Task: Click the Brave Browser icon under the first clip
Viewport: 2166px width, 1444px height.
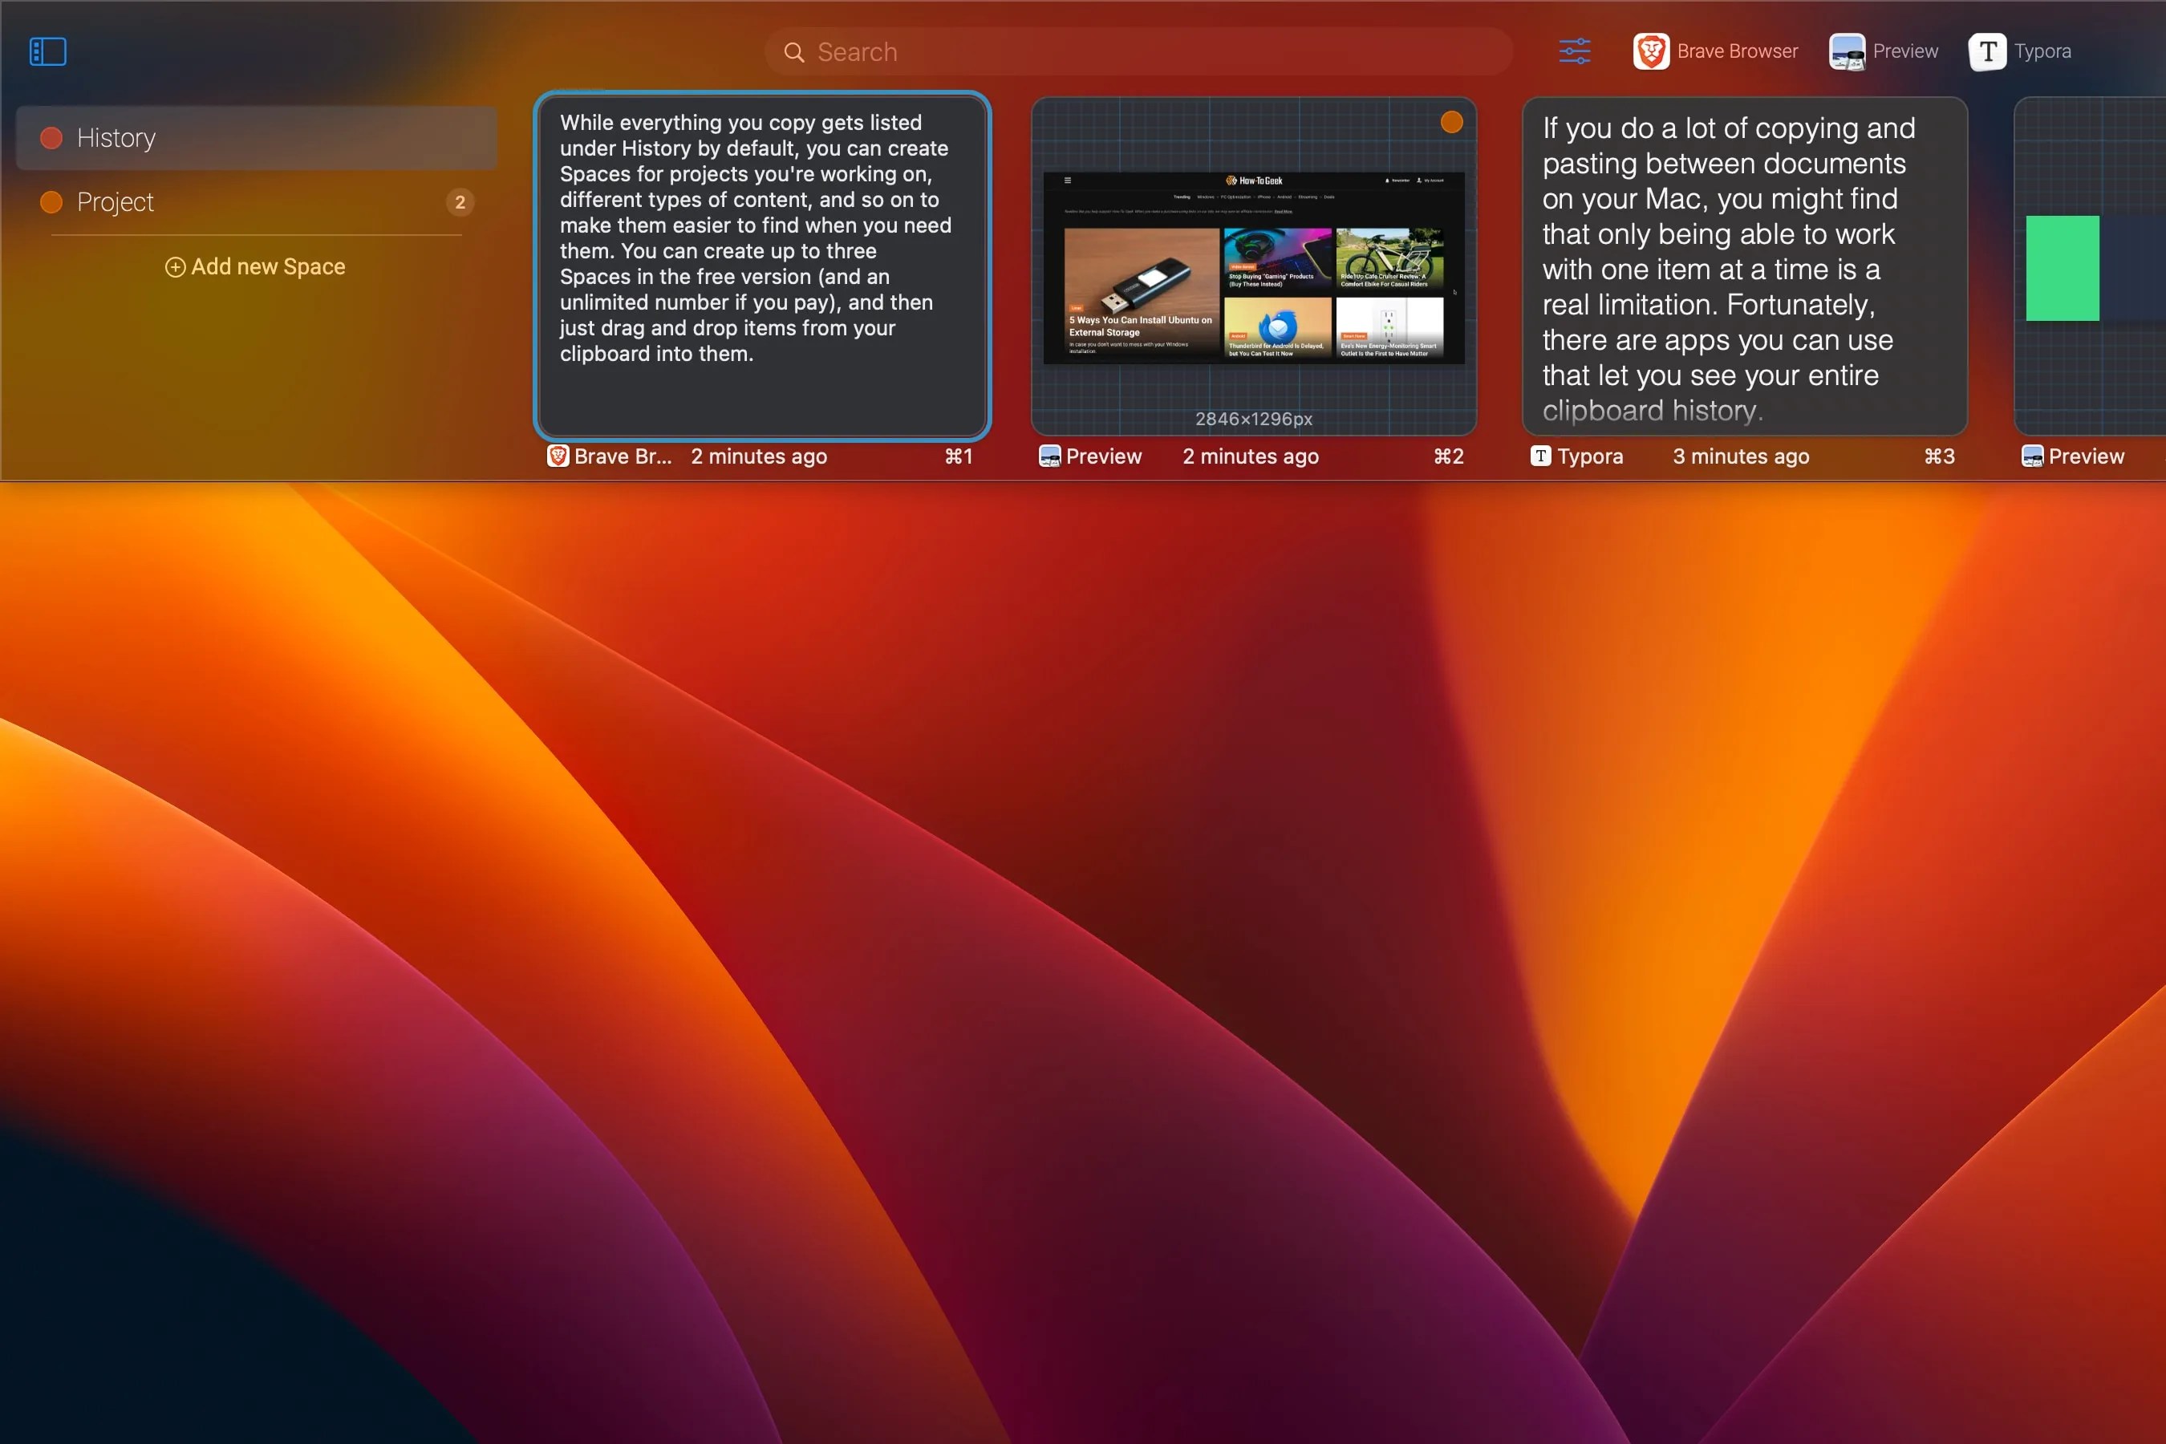Action: [558, 456]
